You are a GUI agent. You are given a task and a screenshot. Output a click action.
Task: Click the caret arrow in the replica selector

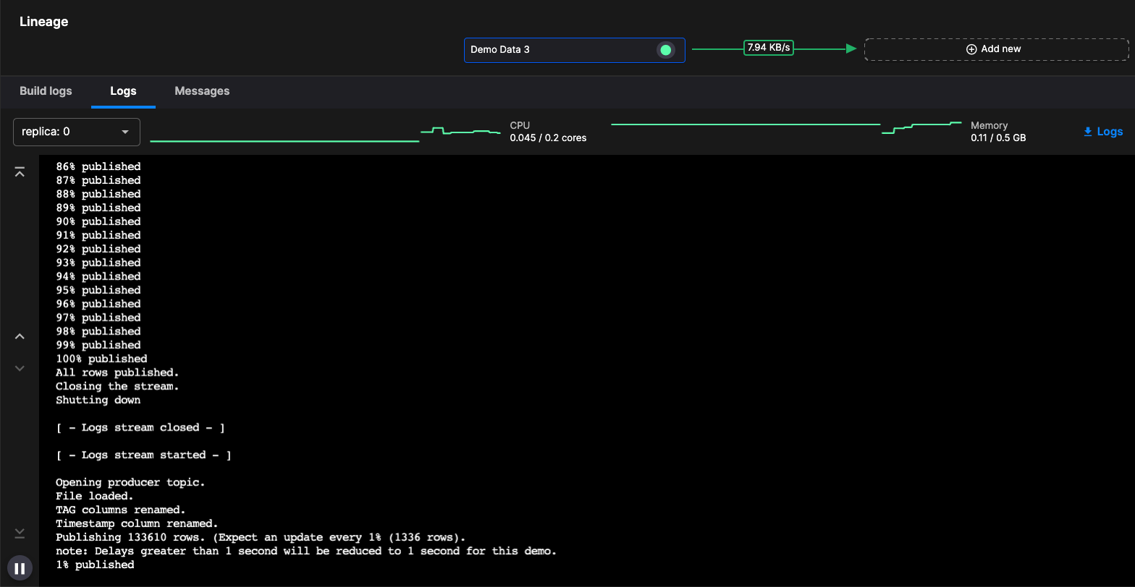pyautogui.click(x=125, y=132)
